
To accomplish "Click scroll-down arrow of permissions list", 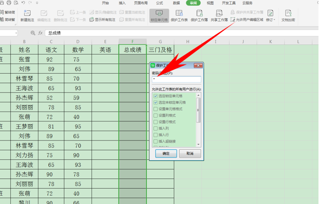I will [198, 144].
